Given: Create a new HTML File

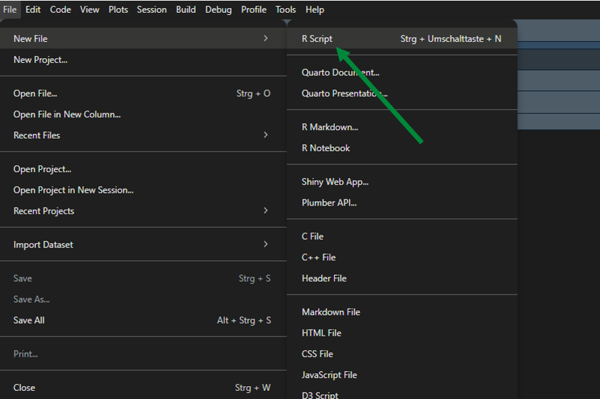Looking at the screenshot, I should pos(402,333).
